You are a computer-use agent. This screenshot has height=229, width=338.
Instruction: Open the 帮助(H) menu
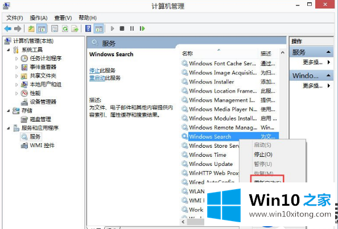(88, 18)
